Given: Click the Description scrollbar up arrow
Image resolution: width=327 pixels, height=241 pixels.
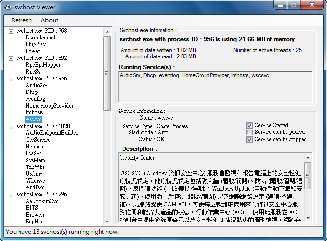Looking at the screenshot, I should click(308, 158).
